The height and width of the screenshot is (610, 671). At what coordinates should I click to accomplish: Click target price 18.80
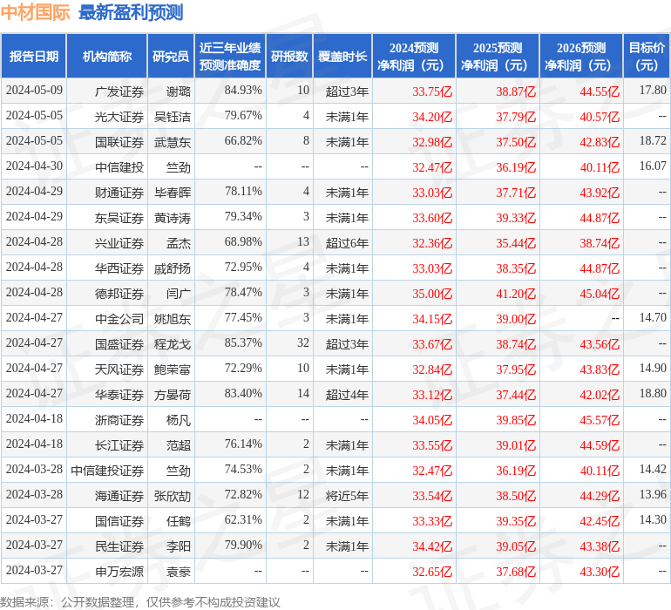(x=653, y=393)
